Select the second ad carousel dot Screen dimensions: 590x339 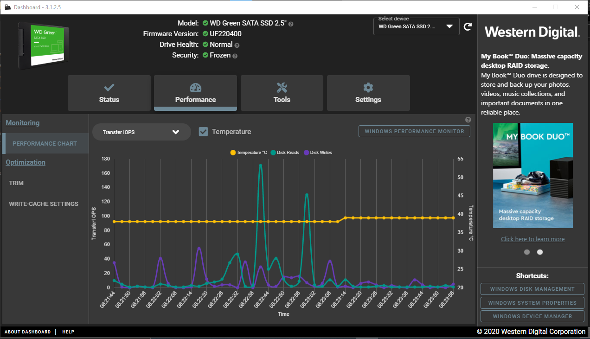pos(540,252)
